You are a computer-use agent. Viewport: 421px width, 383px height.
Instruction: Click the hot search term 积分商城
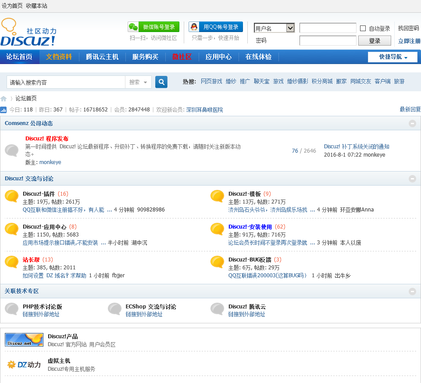click(x=322, y=81)
